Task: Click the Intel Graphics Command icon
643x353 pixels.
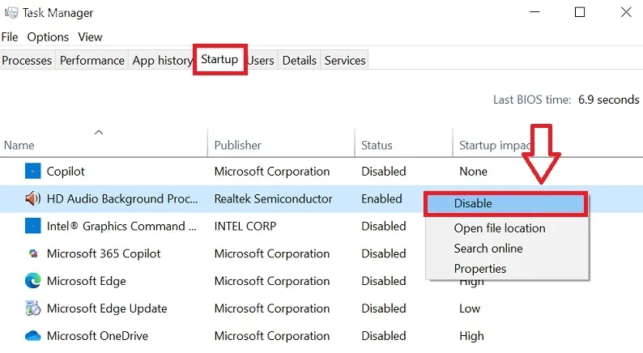Action: [32, 227]
